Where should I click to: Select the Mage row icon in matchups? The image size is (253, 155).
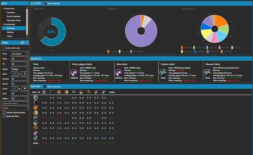[x=36, y=108]
